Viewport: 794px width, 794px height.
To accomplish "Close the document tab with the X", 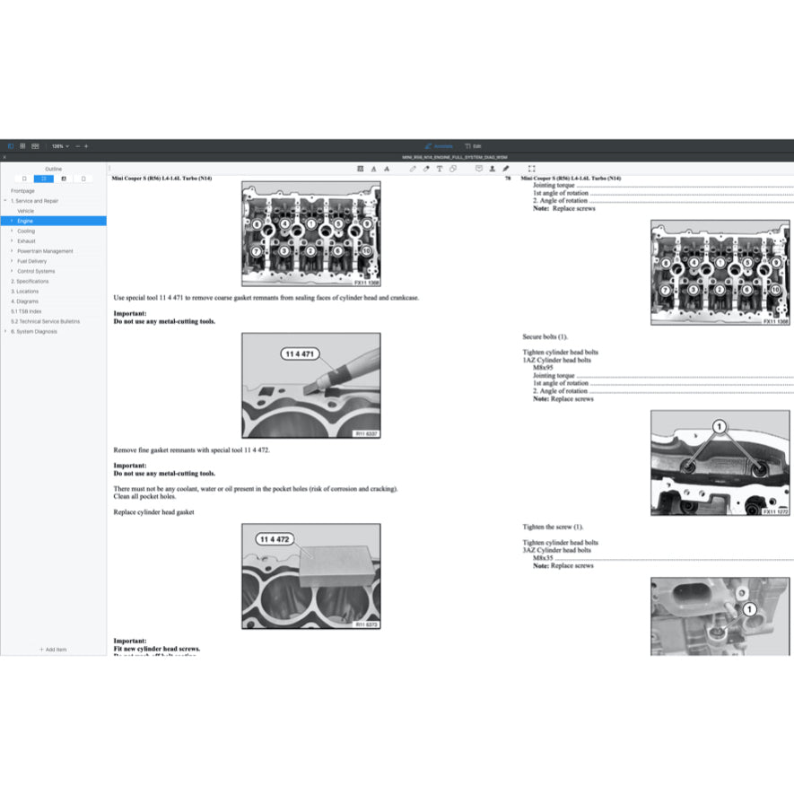I will (4, 156).
